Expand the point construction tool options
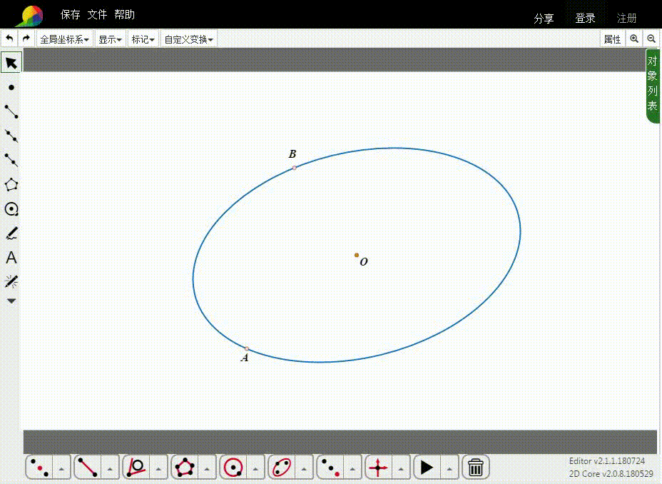The width and height of the screenshot is (662, 484). [61, 468]
